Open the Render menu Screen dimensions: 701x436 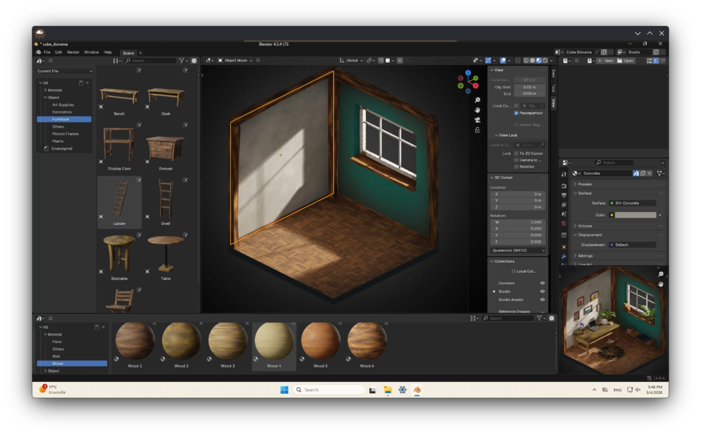[73, 52]
